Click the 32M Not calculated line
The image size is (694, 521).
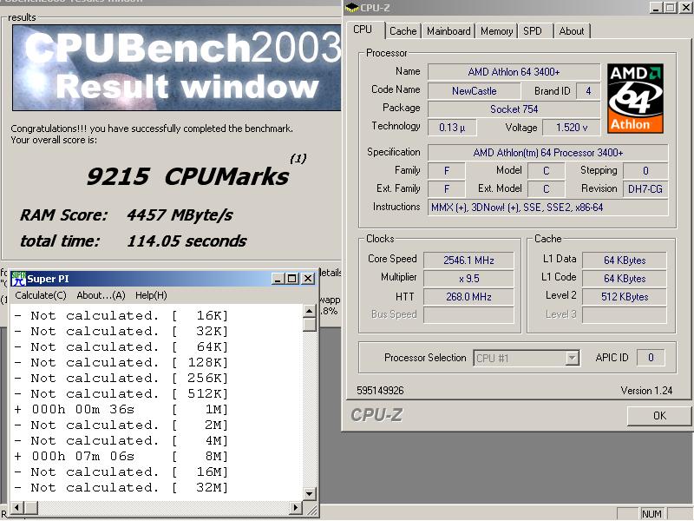pos(121,487)
